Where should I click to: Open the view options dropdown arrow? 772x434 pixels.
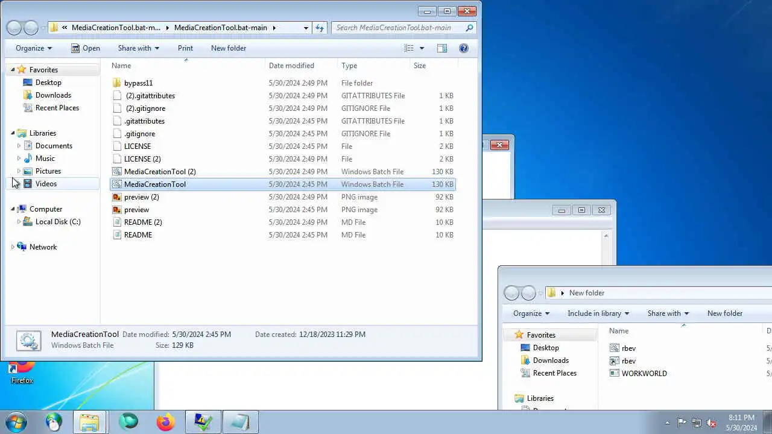point(422,48)
